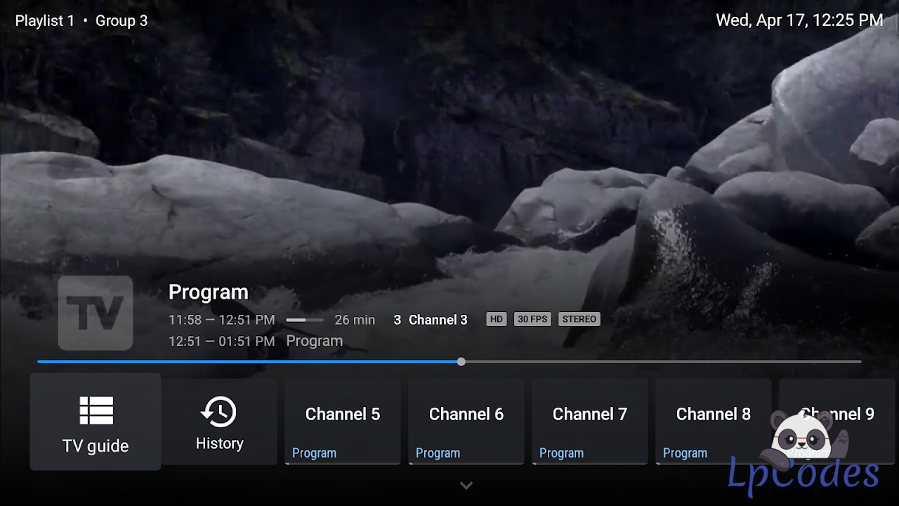Click the 30 FPS badge
The image size is (899, 506).
[x=532, y=319]
